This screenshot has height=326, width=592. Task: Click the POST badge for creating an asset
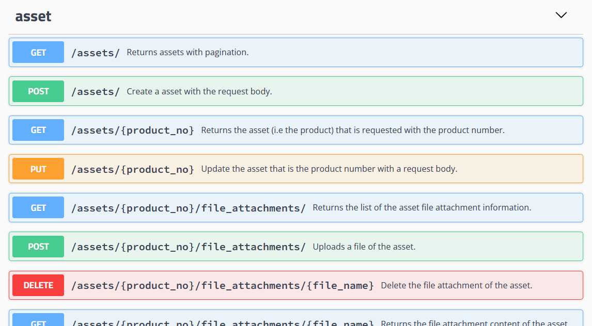(38, 91)
